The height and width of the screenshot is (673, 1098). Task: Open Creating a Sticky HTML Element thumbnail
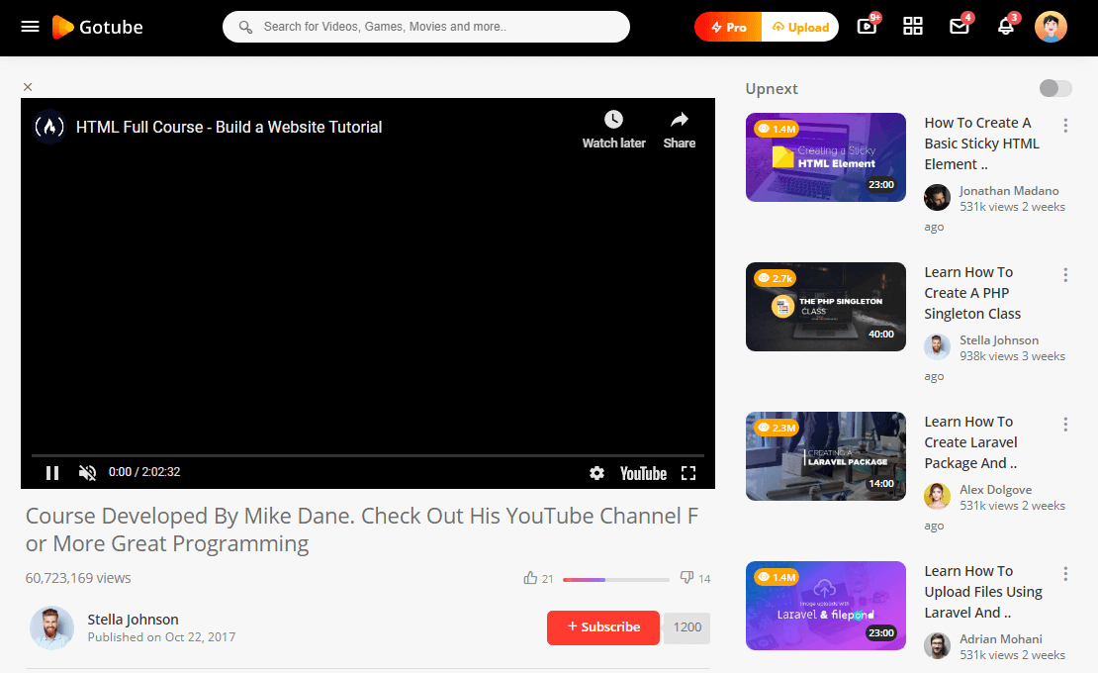(x=826, y=157)
